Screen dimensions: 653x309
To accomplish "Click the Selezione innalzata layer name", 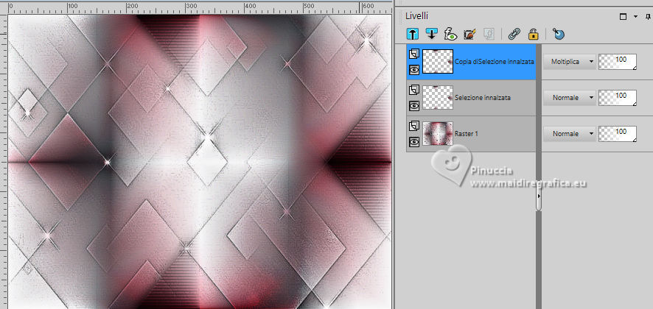I will [x=483, y=98].
